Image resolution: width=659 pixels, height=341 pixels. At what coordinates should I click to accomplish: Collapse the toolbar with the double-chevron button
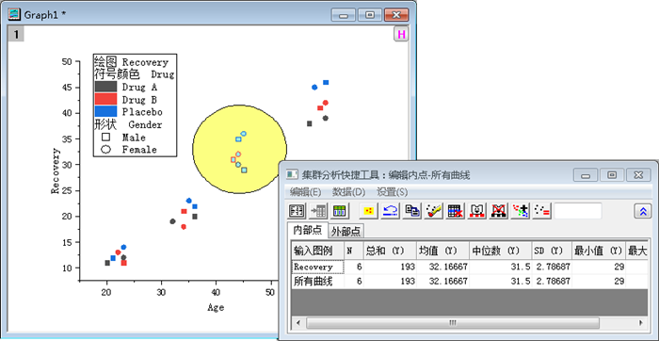tap(642, 211)
